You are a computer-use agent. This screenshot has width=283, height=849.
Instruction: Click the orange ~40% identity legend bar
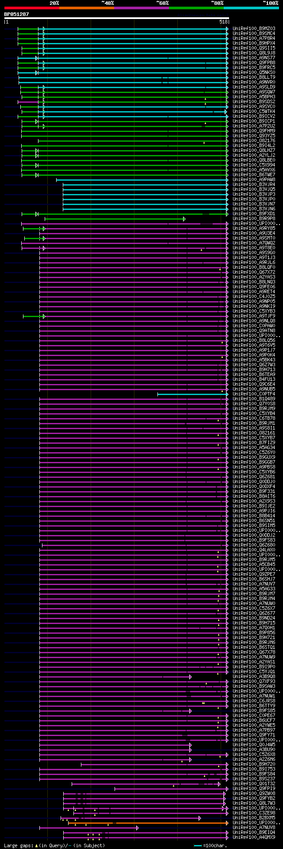(x=87, y=8)
